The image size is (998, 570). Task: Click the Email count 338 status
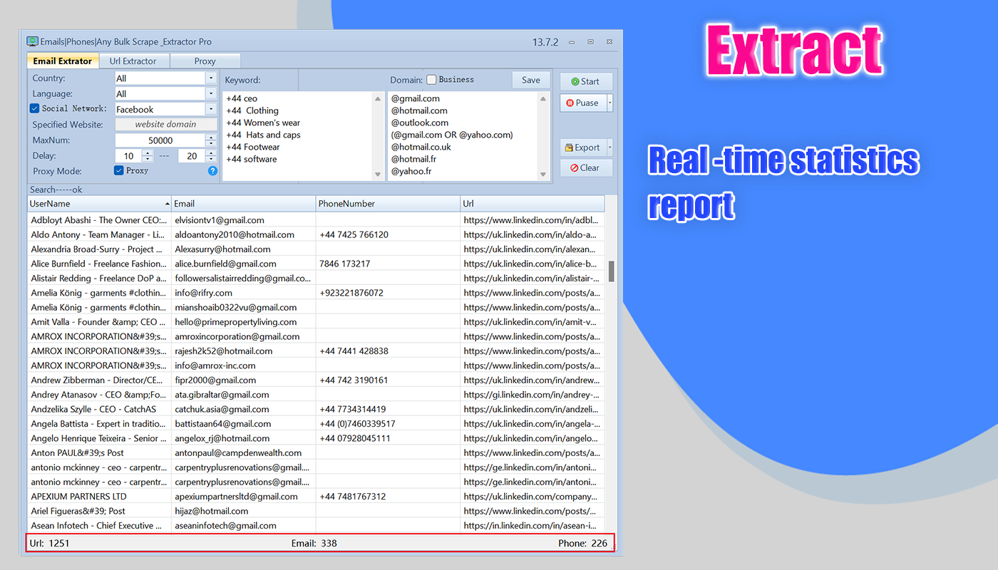click(x=314, y=543)
